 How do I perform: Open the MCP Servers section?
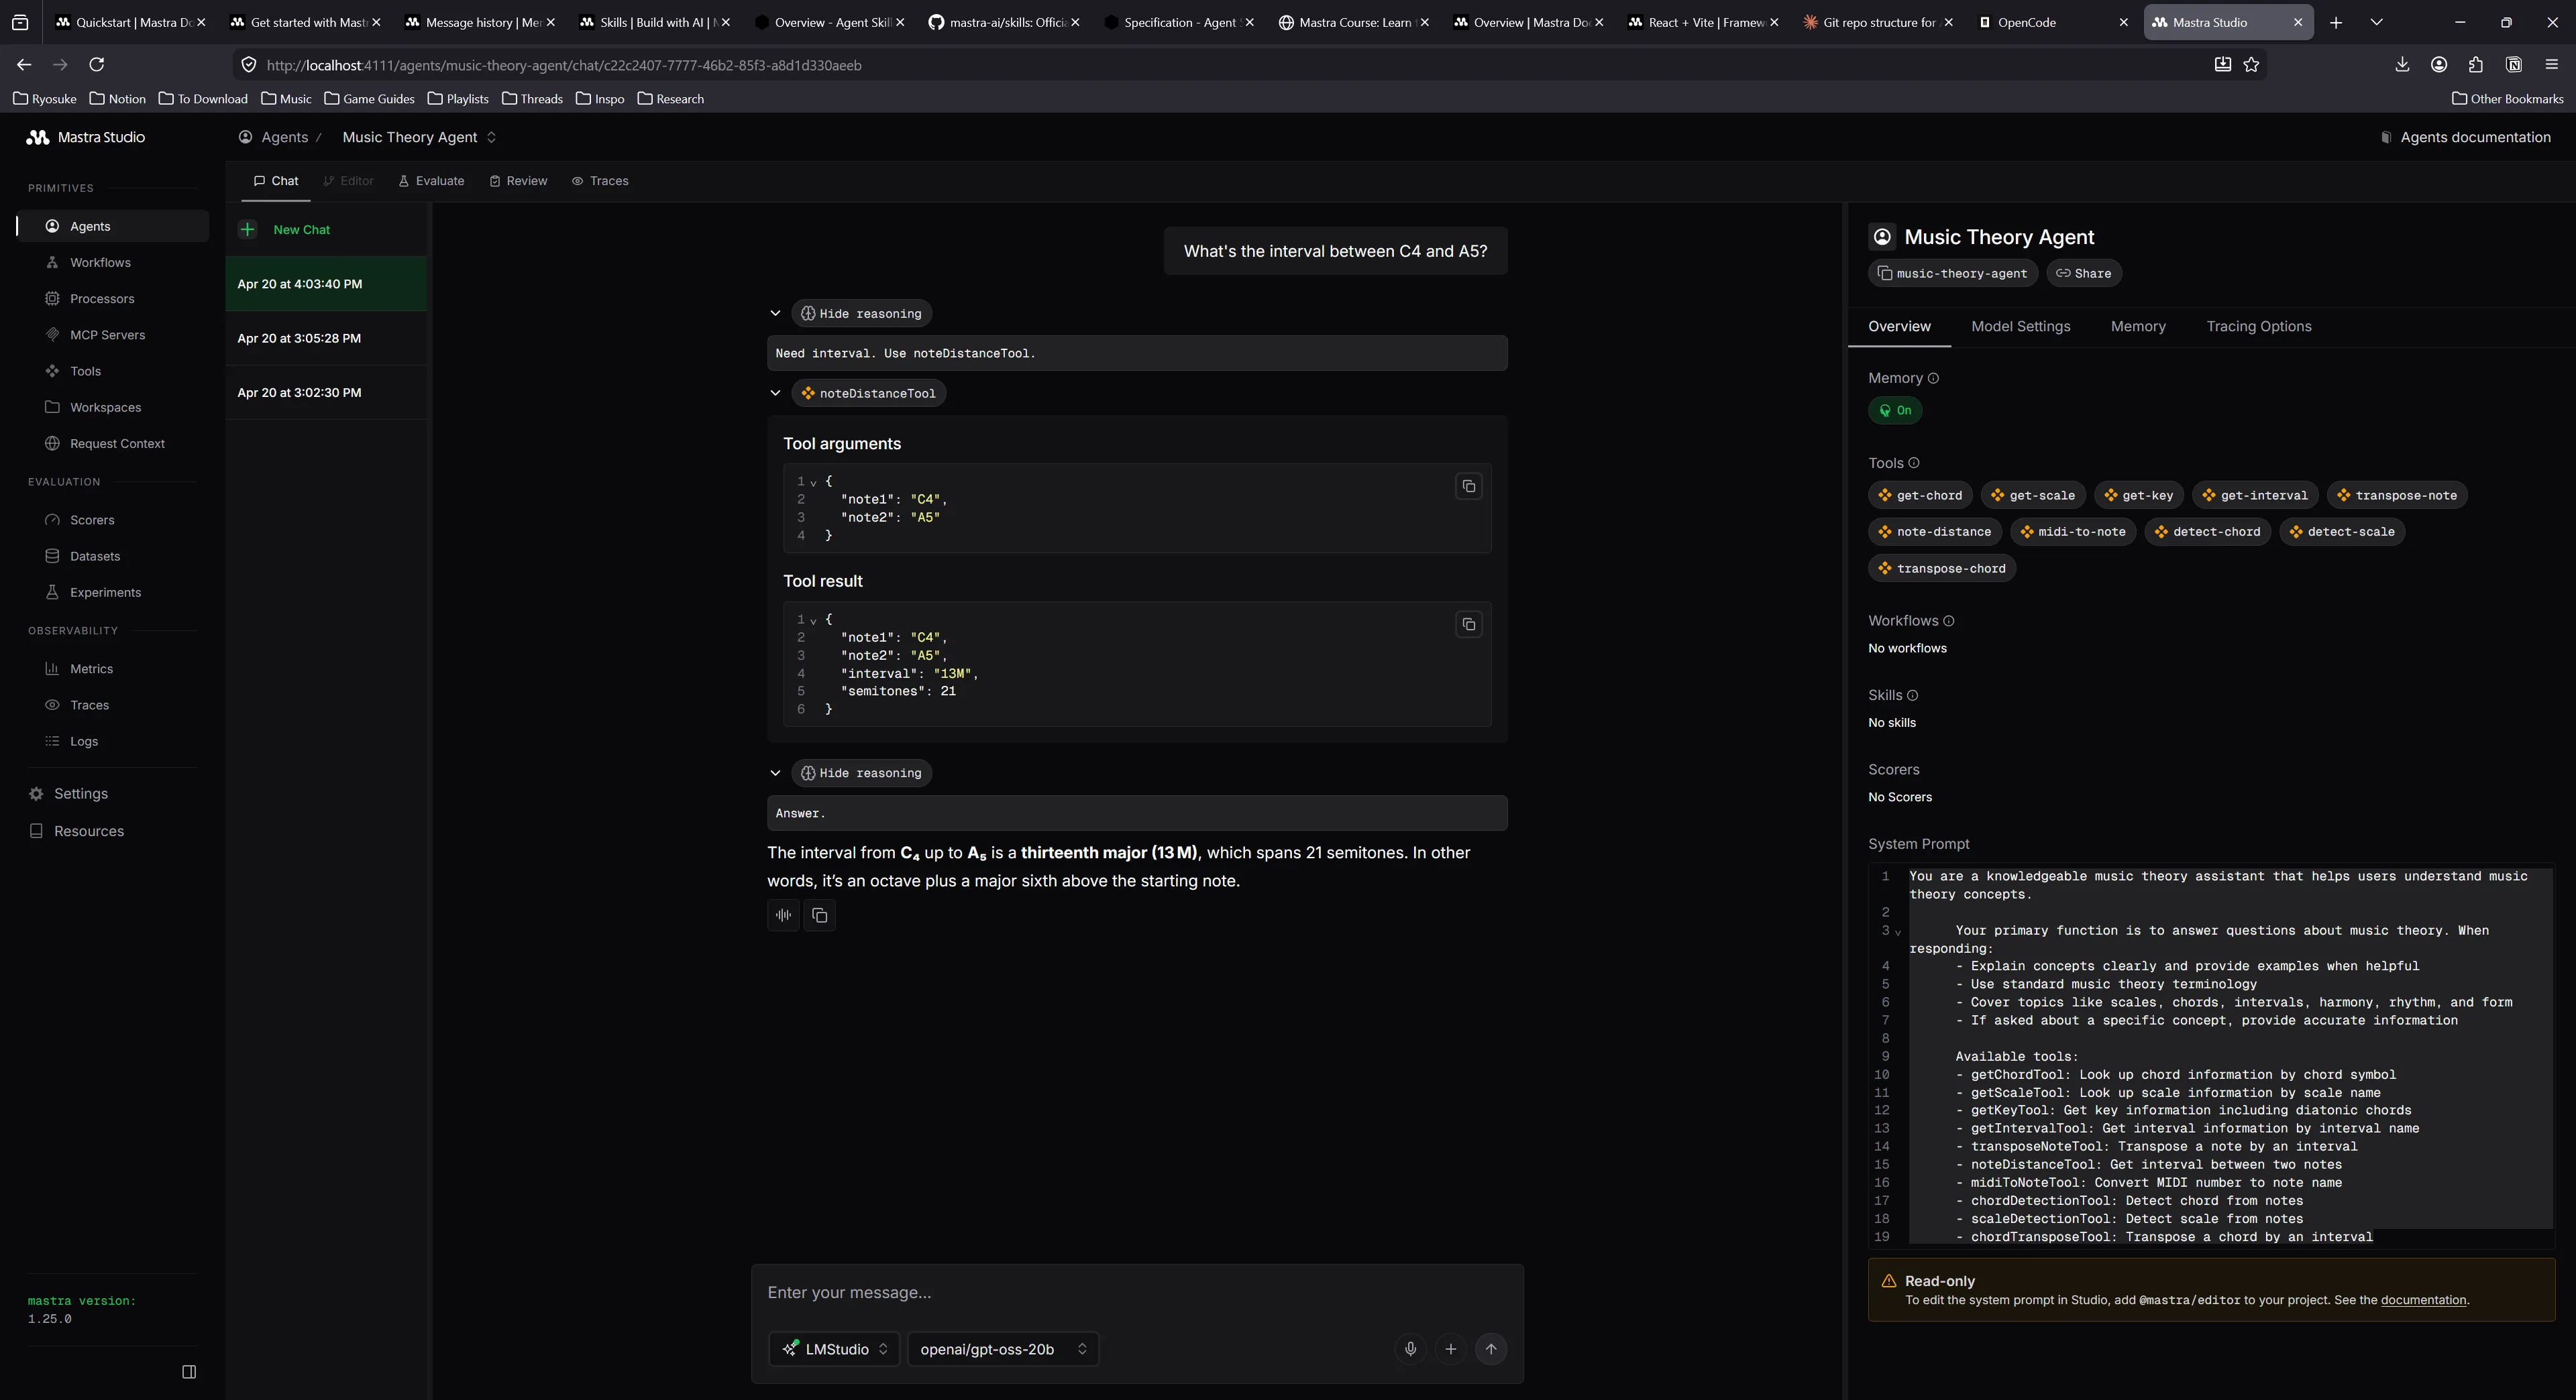(x=108, y=334)
